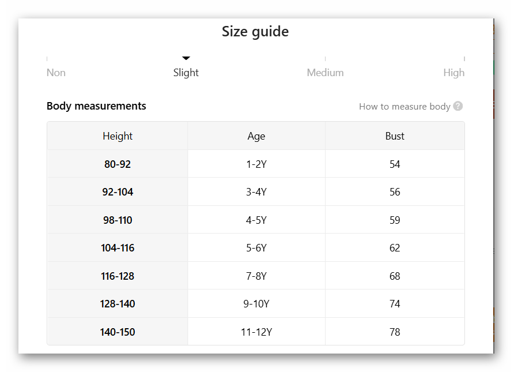Select the 98-110 height row
The width and height of the screenshot is (514, 372).
(x=118, y=220)
